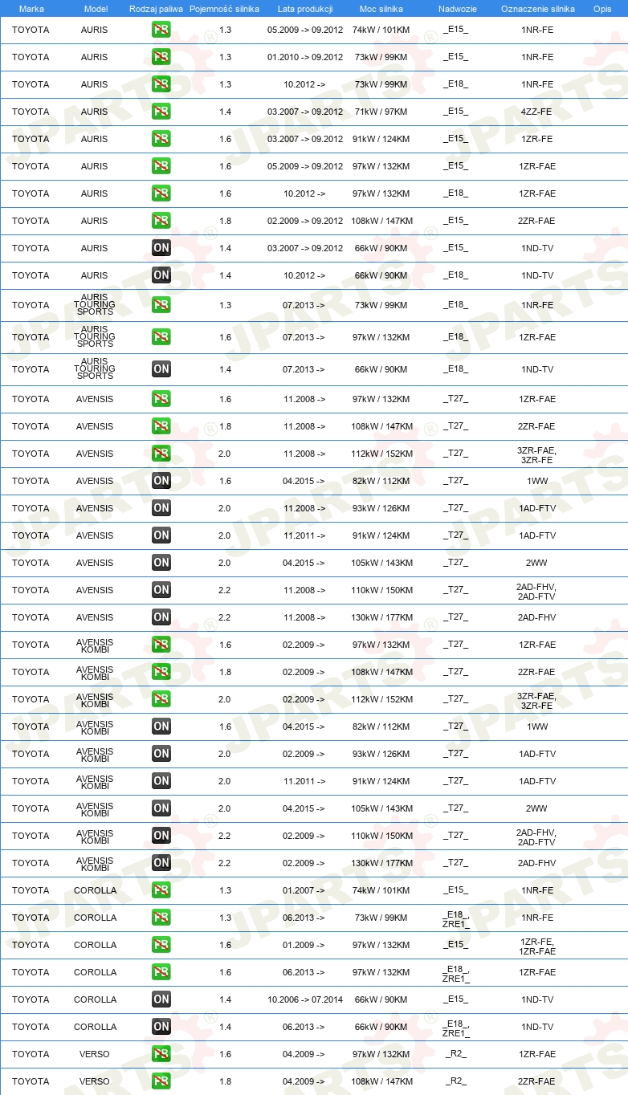
Task: Select the 01.2009 -> production date cell
Action: point(304,945)
